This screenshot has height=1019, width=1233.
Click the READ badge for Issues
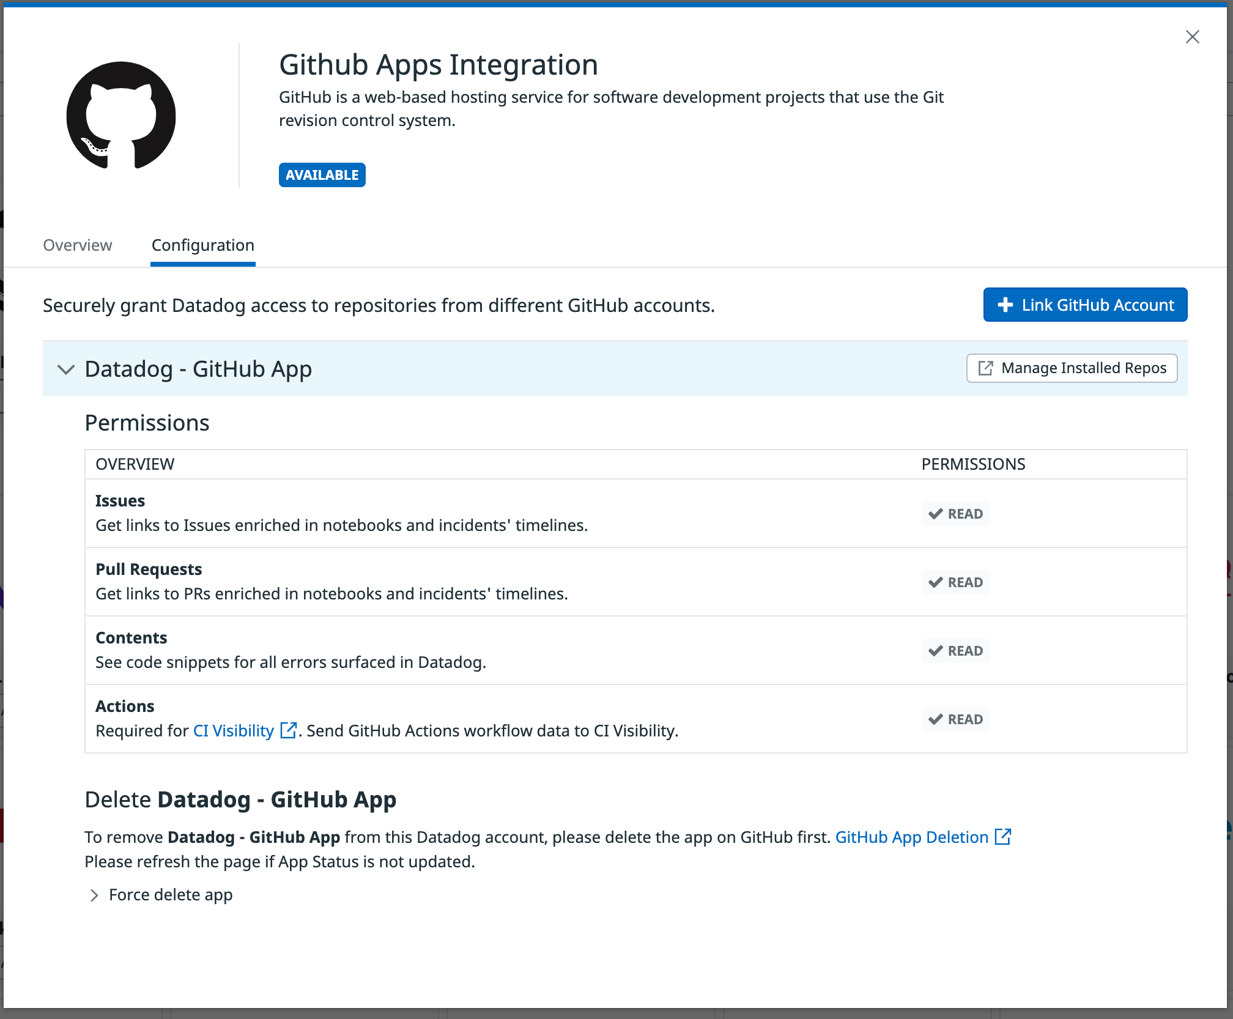[955, 514]
